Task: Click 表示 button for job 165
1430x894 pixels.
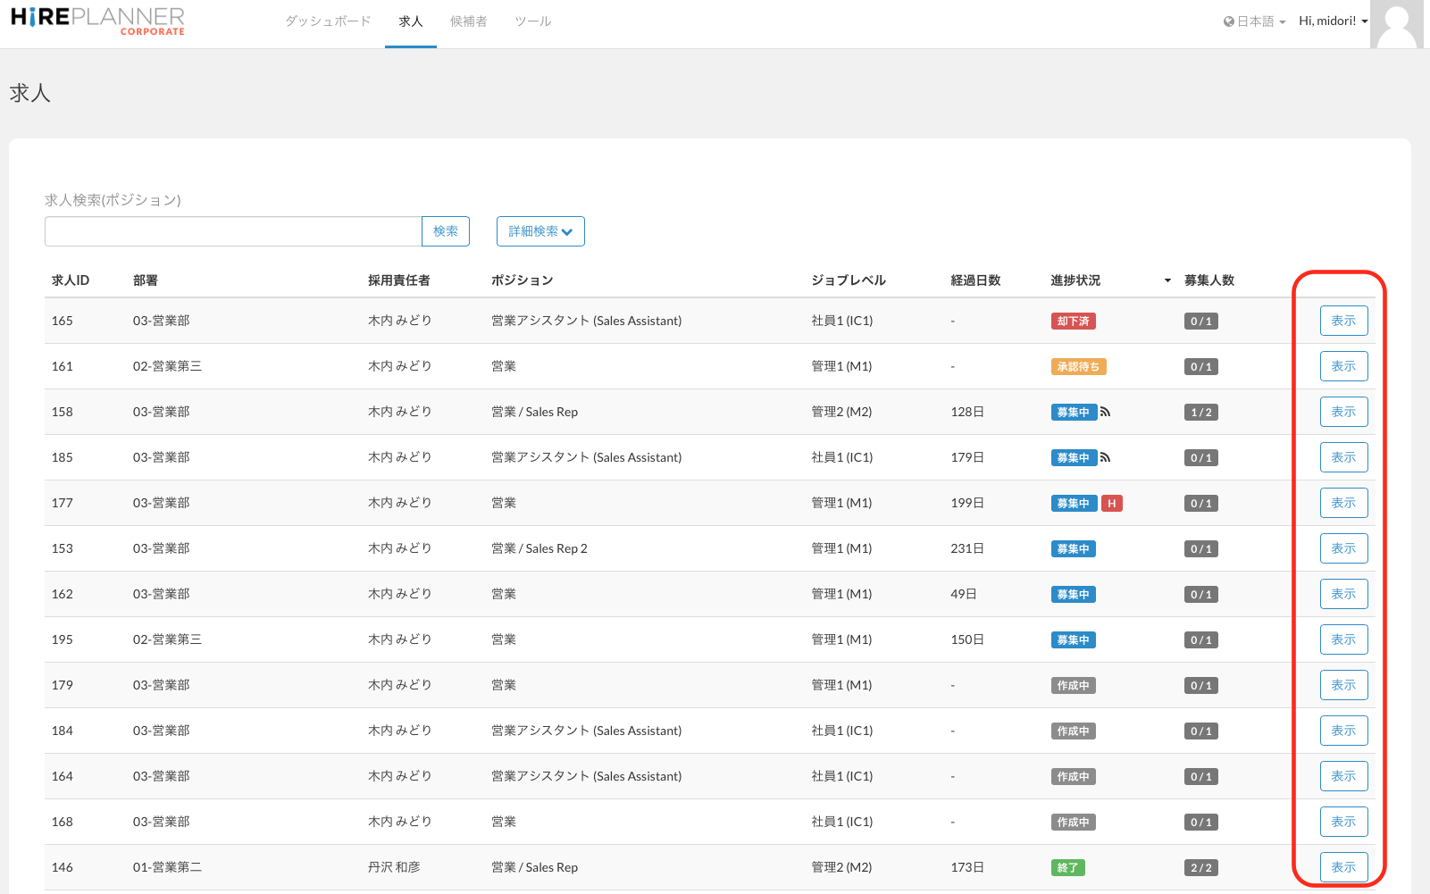Action: click(x=1343, y=321)
